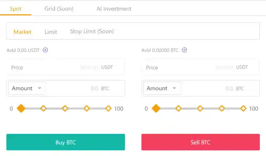
Task: Click the Buy BTC button
Action: pyautogui.click(x=65, y=142)
